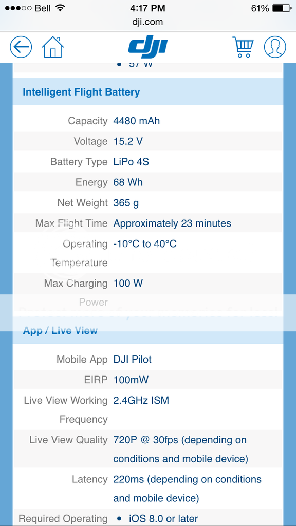Open the shopping cart

click(243, 47)
